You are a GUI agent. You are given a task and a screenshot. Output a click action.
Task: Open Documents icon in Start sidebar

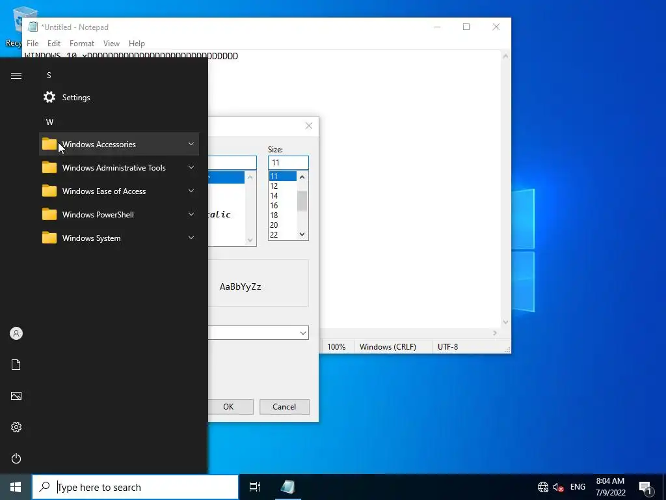16,365
